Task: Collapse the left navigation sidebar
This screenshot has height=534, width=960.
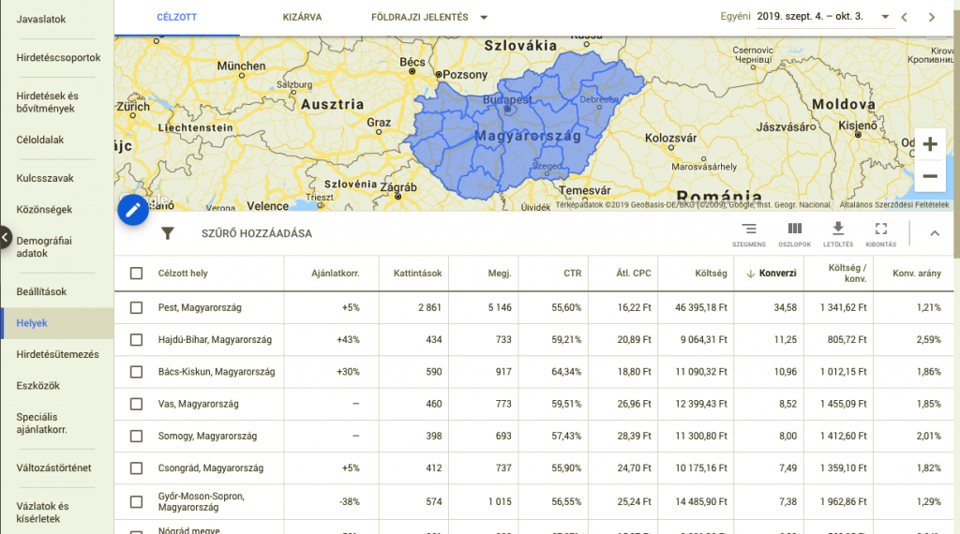Action: click(x=5, y=237)
